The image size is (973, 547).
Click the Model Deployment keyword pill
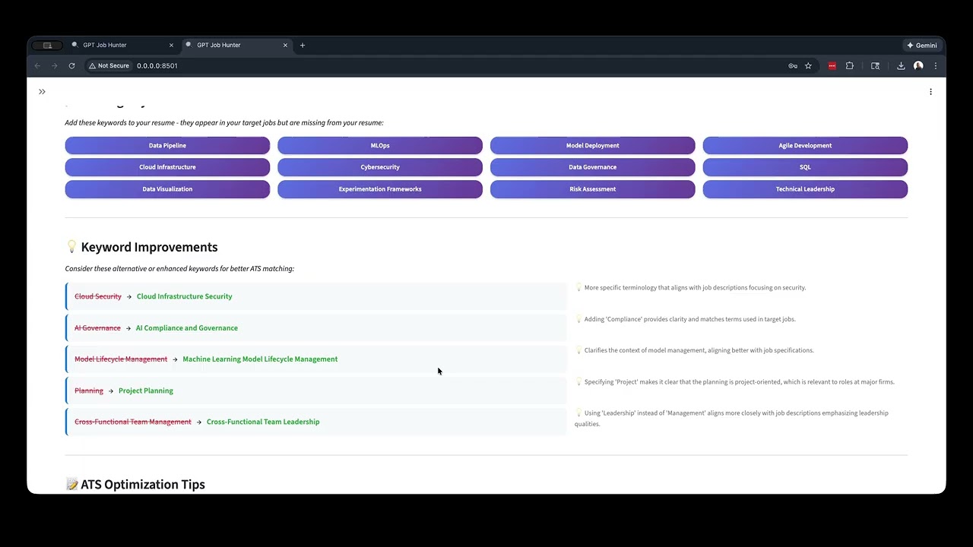tap(593, 145)
